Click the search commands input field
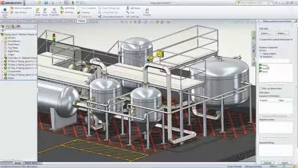The height and width of the screenshot is (168, 298). 254,3
